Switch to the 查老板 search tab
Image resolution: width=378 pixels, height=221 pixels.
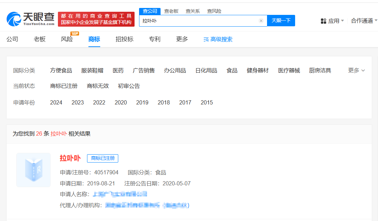171,11
